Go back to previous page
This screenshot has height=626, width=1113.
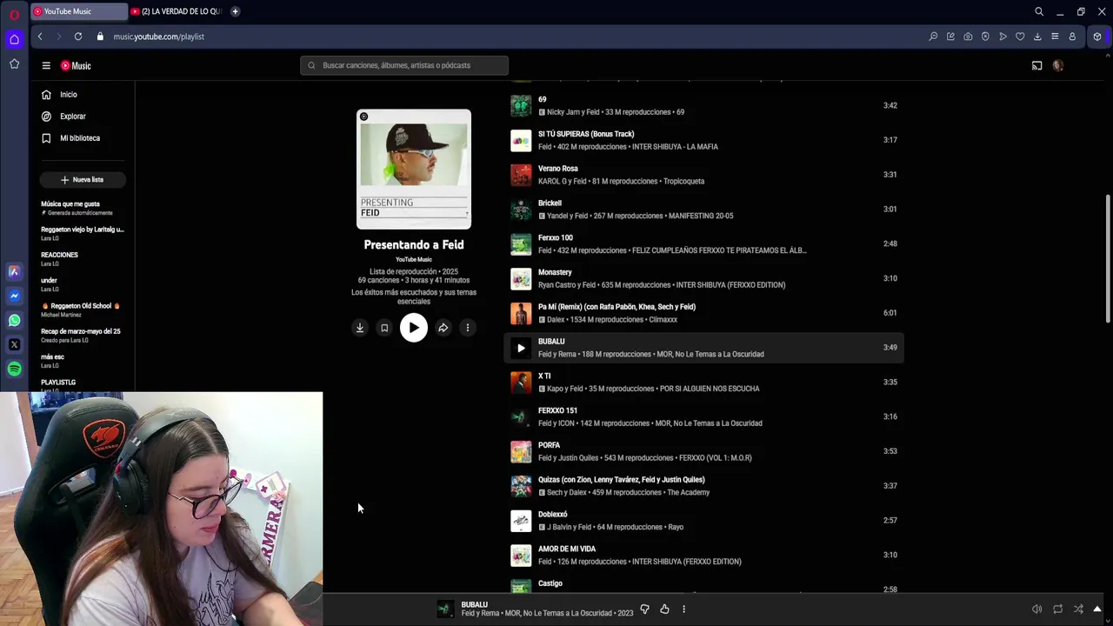pos(40,37)
